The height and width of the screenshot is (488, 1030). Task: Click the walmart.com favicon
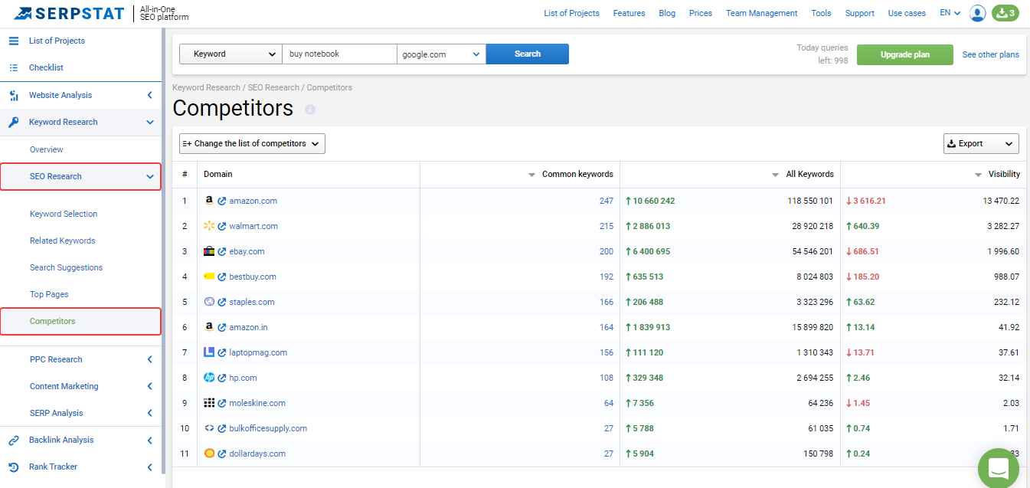point(209,225)
